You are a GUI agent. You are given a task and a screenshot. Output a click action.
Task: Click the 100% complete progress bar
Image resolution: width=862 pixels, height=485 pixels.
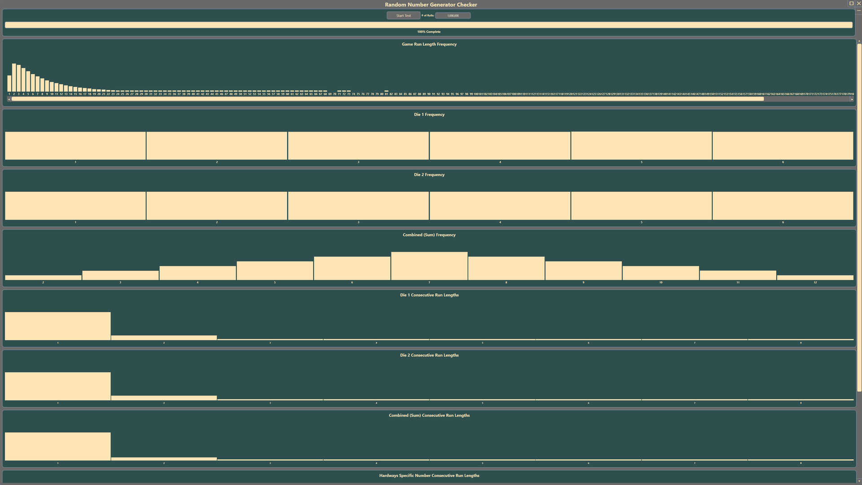click(429, 25)
